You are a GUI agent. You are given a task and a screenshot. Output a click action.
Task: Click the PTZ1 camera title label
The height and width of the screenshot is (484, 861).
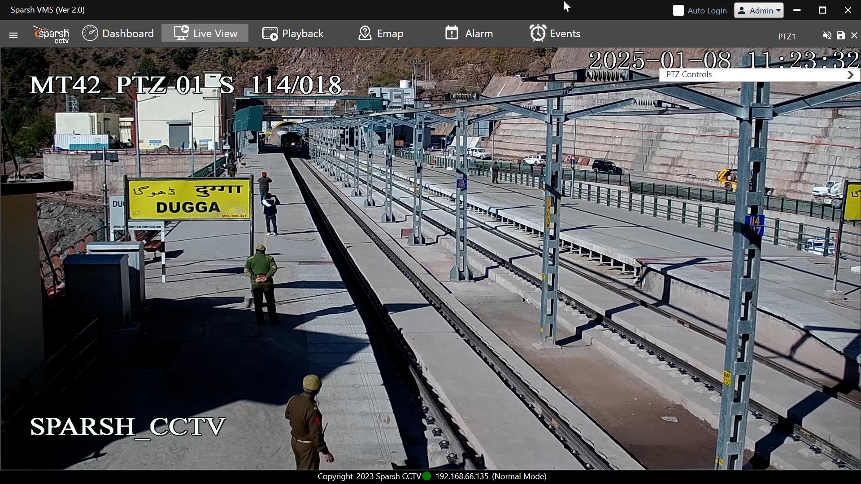pos(787,36)
